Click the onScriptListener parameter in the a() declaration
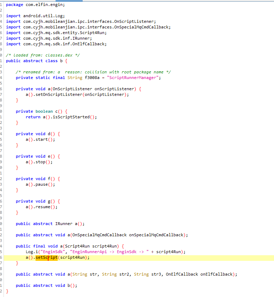Image resolution: width=274 pixels, height=297 pixels. click(x=114, y=89)
